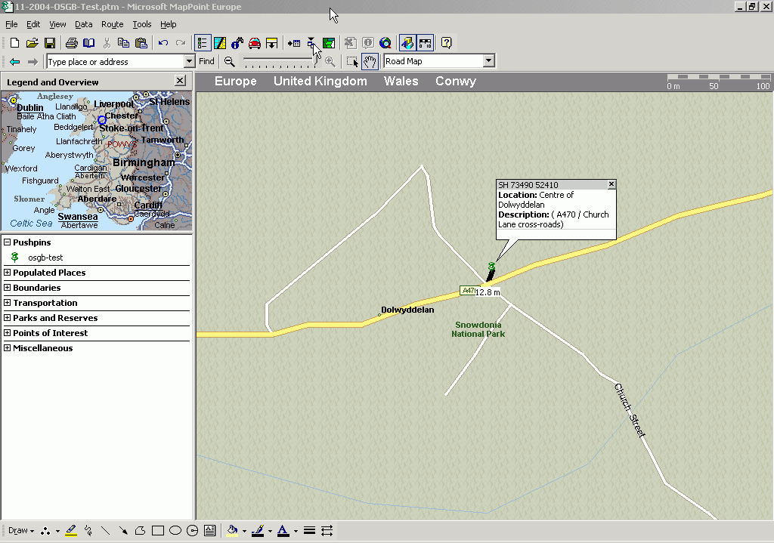Select the Highlighter drawing tool

coord(71,531)
